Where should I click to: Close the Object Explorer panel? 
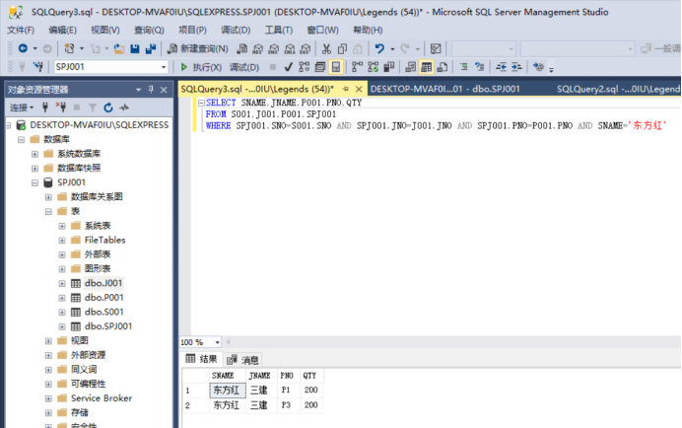pos(164,90)
